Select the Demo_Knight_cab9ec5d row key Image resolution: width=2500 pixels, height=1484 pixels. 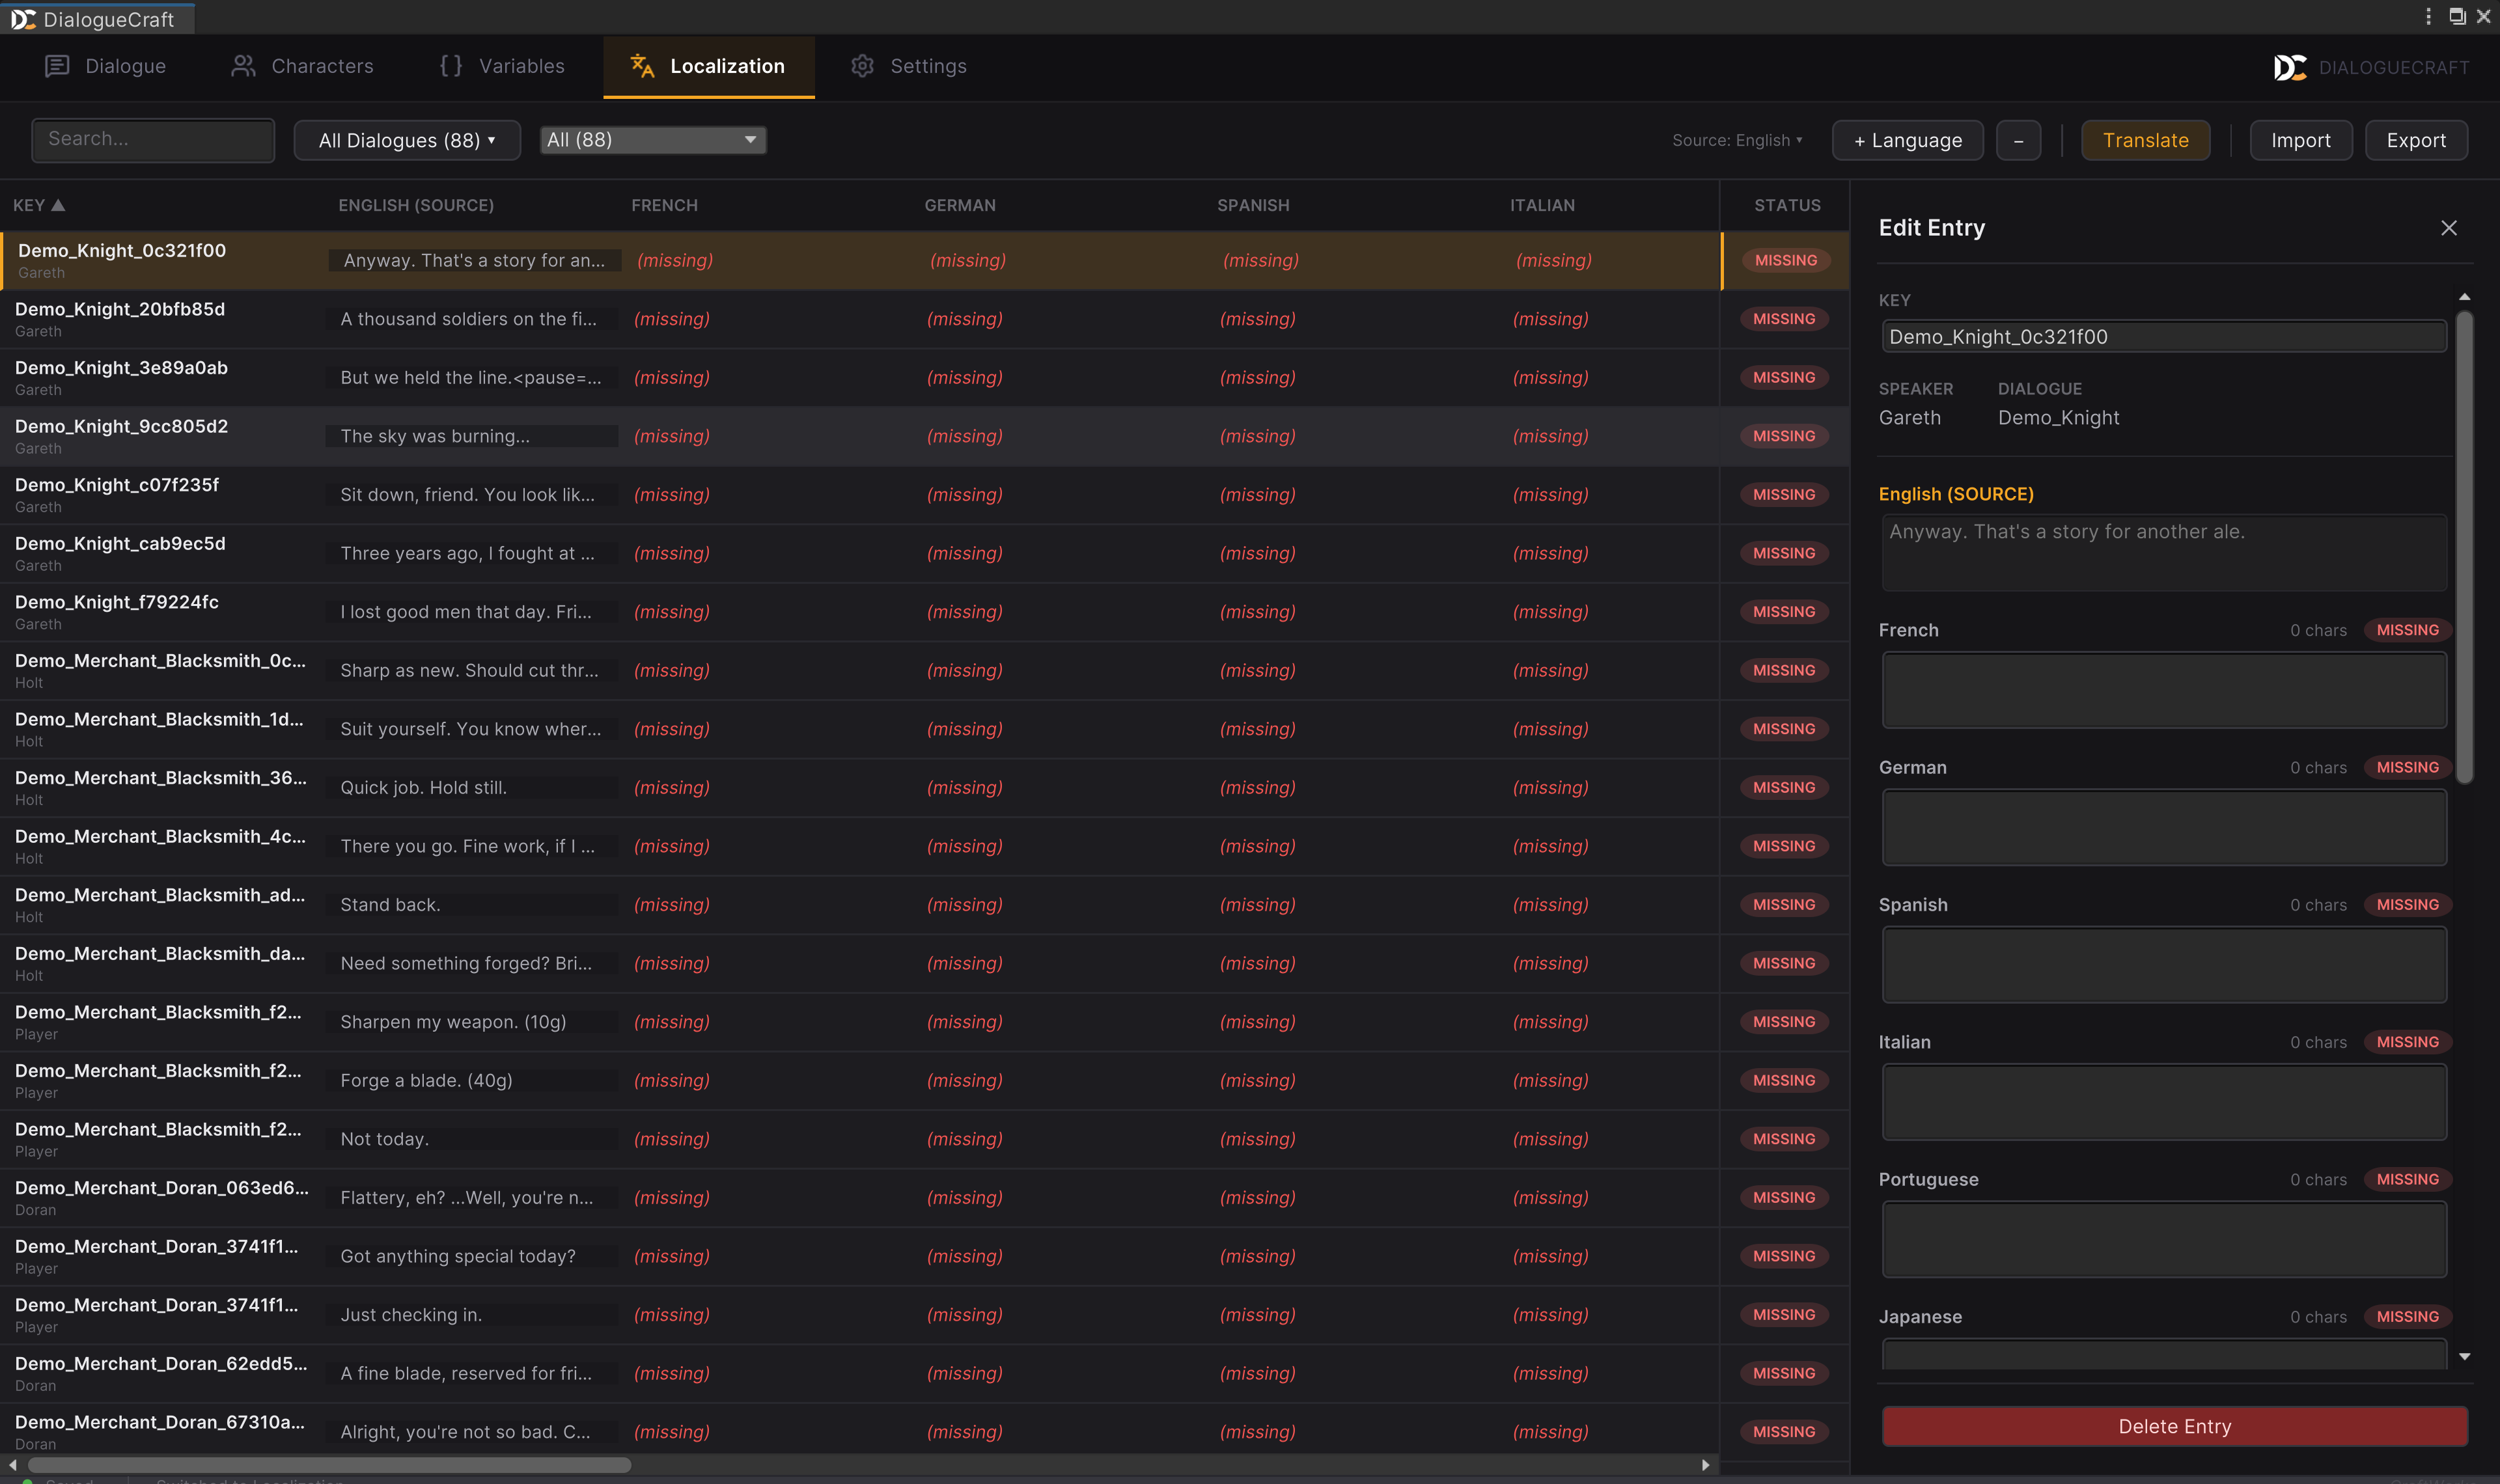120,543
